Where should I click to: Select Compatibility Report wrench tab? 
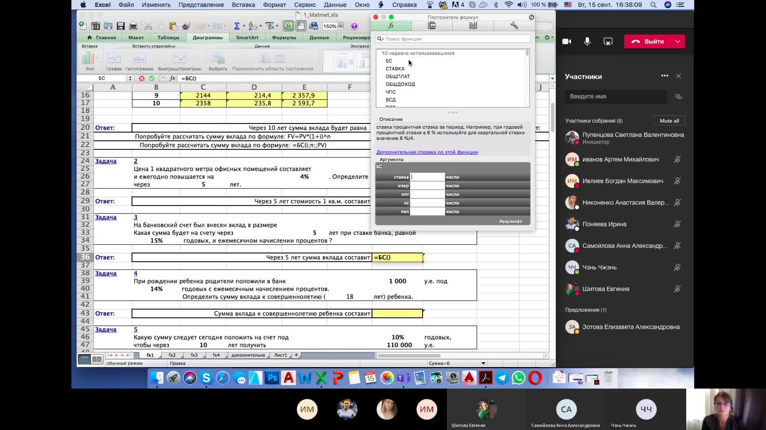point(514,26)
